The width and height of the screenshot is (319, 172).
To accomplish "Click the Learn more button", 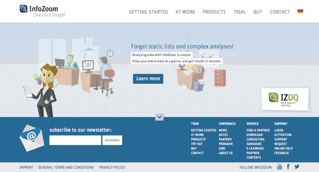I will click(148, 78).
